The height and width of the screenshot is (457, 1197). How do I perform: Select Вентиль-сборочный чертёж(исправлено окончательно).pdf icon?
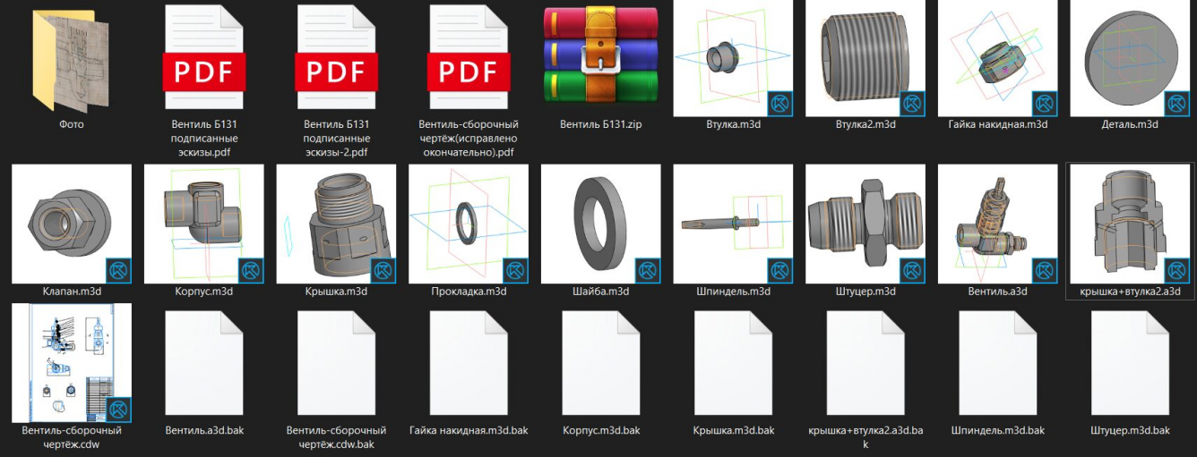pos(469,59)
